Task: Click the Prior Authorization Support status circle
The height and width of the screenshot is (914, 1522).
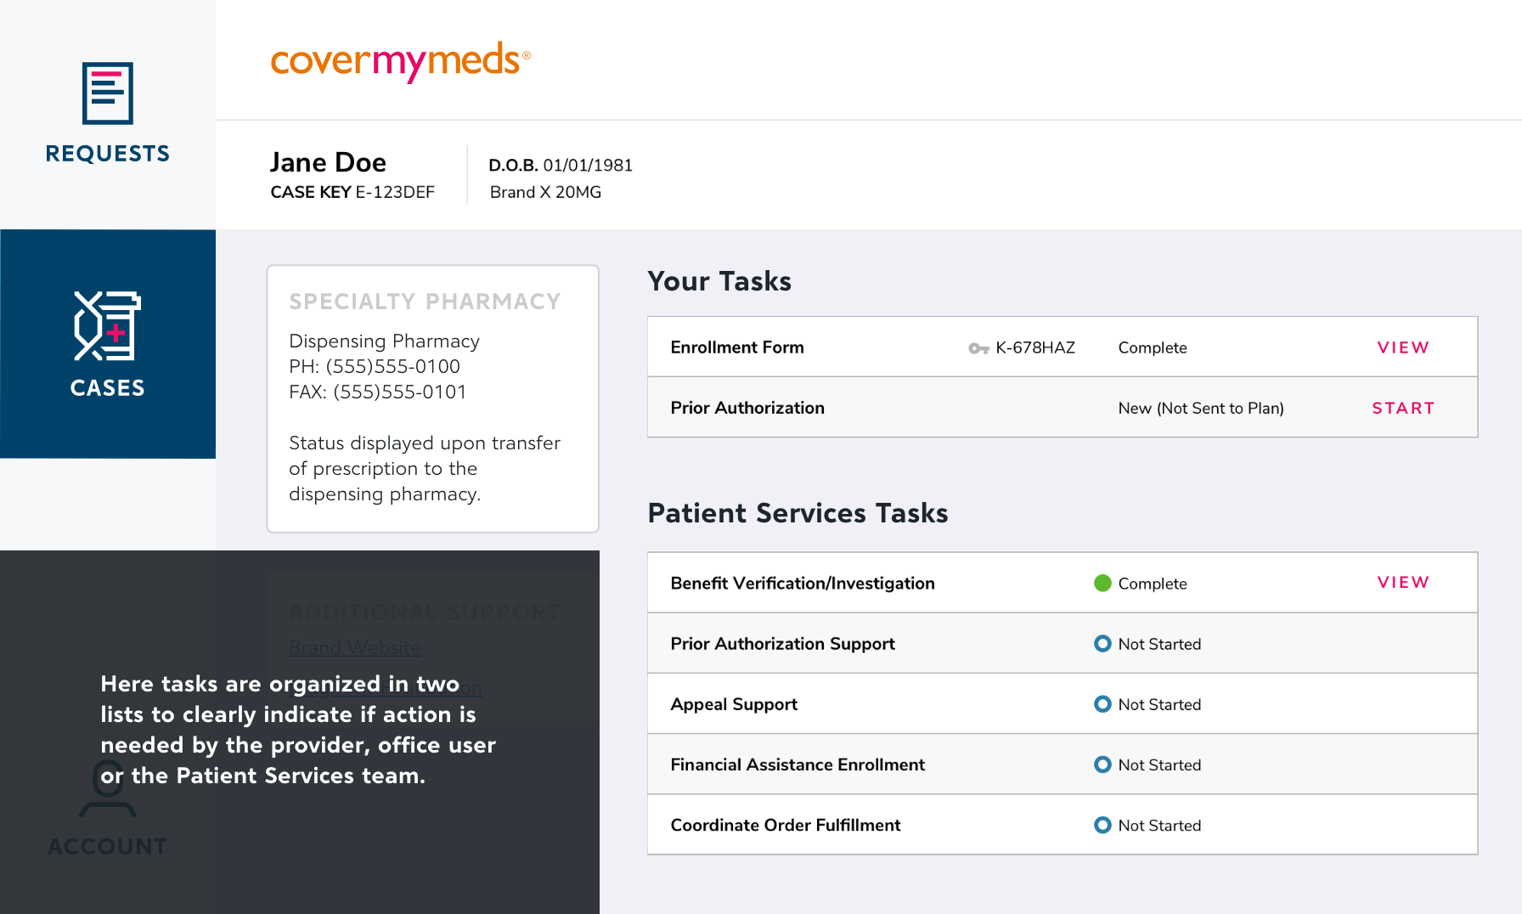Action: (1102, 643)
